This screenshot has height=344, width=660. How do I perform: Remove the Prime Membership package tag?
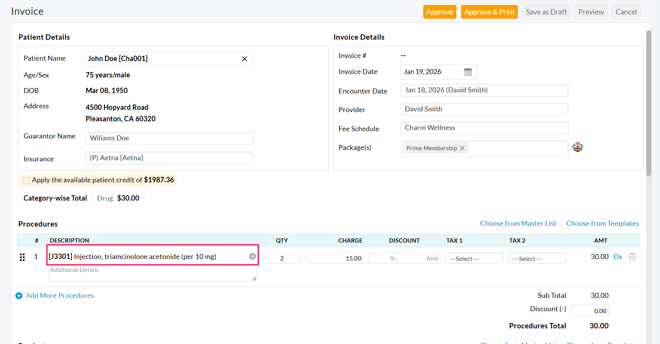click(x=462, y=148)
